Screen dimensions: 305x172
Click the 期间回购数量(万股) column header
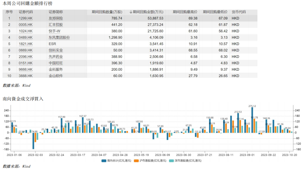[107, 12]
